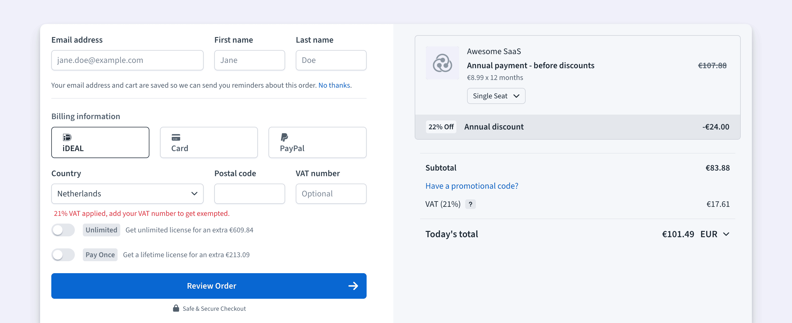Click the PayPal logo icon

point(284,137)
